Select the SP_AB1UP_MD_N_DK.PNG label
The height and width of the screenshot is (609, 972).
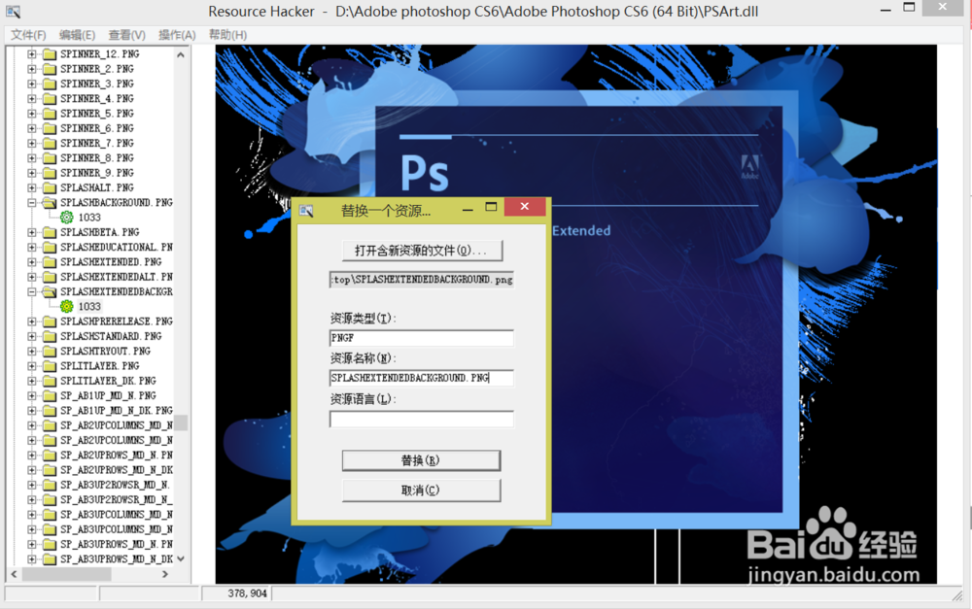pyautogui.click(x=117, y=411)
